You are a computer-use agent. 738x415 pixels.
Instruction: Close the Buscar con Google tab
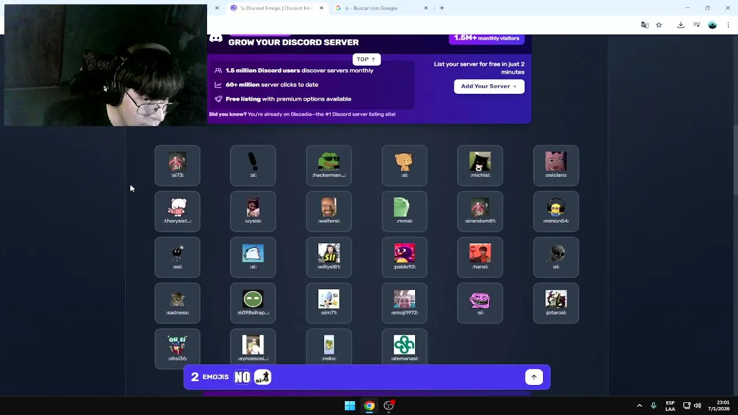tap(426, 8)
